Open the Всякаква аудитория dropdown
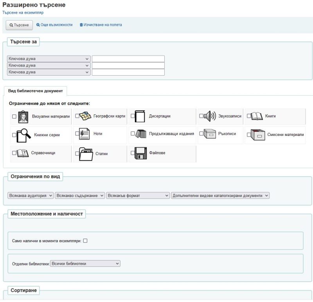The width and height of the screenshot is (313, 302). 31,195
